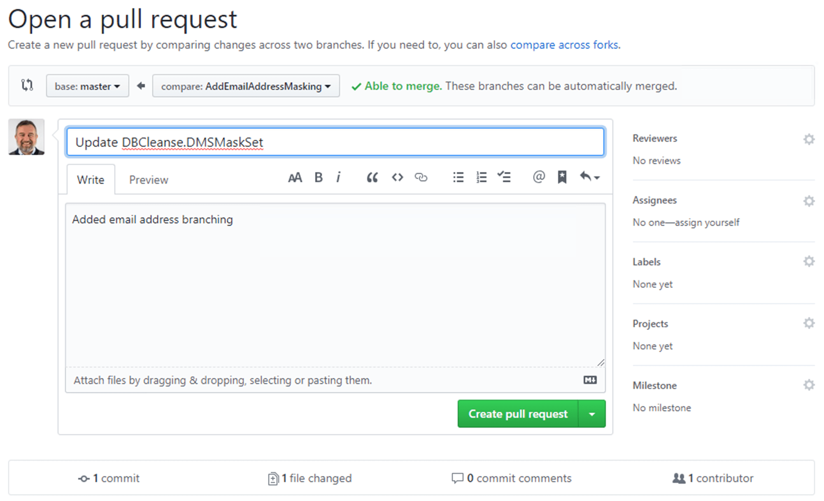
Task: Click the switch base and compare branches icon
Action: point(27,85)
